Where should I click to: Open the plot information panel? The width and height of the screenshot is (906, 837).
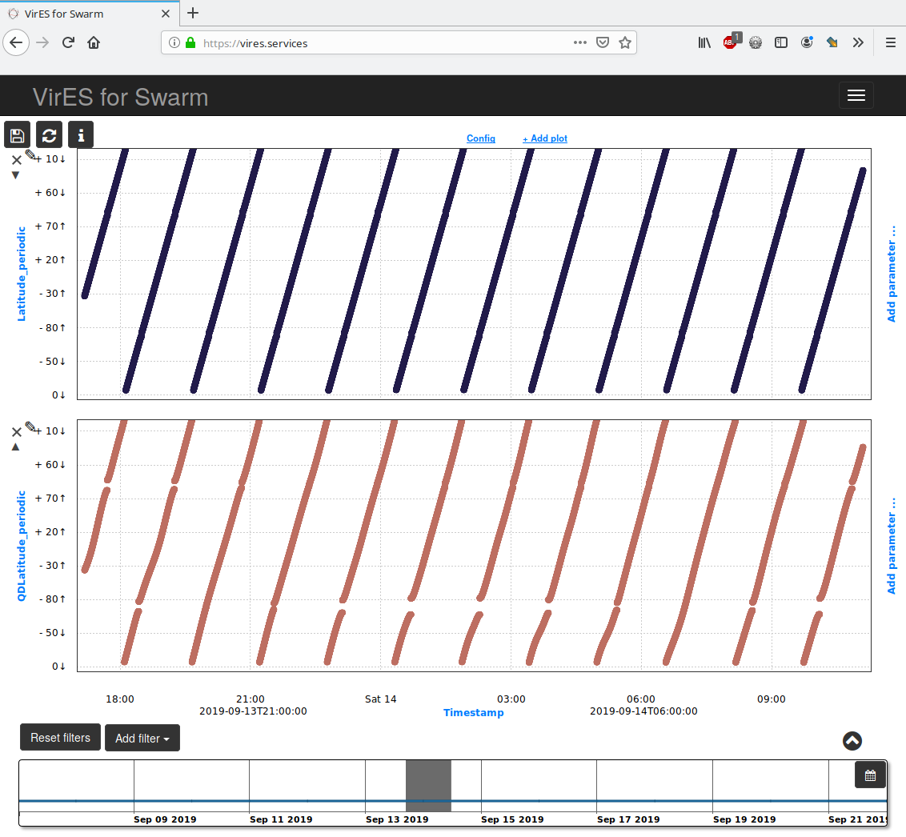[81, 134]
